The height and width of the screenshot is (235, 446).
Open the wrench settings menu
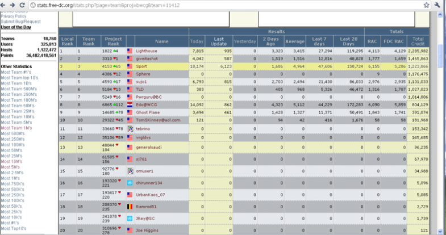(438, 5)
